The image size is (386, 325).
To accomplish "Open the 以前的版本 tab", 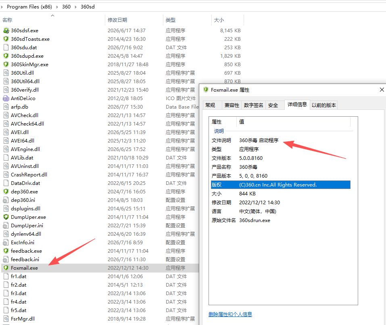I will 324,105.
